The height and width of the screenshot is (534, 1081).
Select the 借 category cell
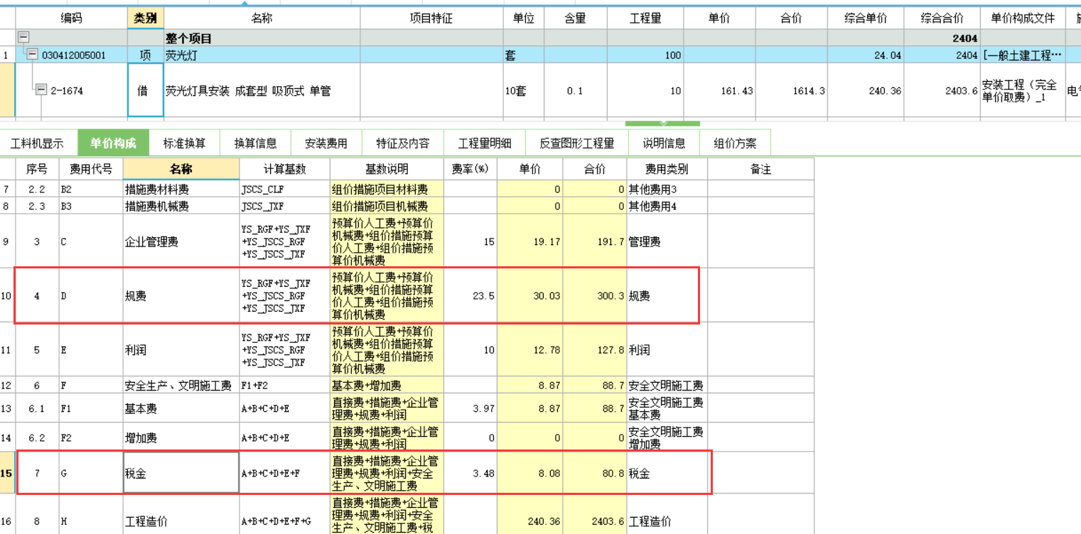145,90
